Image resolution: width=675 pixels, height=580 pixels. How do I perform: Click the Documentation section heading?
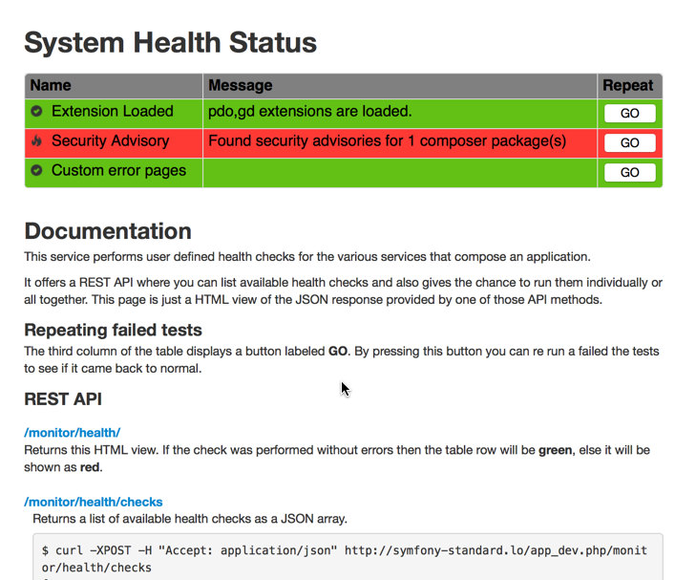pyautogui.click(x=107, y=231)
